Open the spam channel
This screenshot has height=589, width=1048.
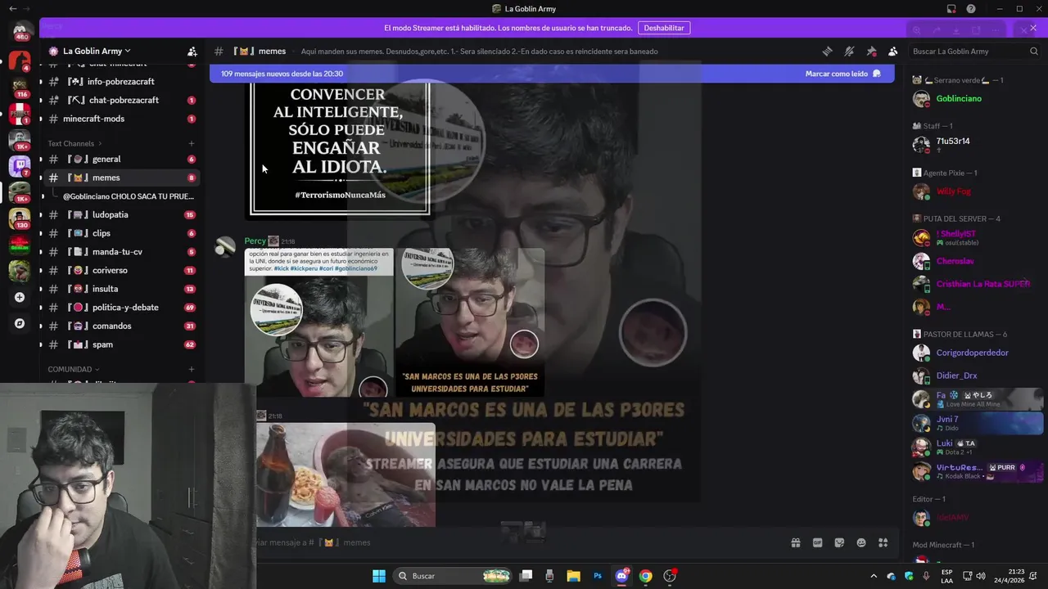pos(121,344)
